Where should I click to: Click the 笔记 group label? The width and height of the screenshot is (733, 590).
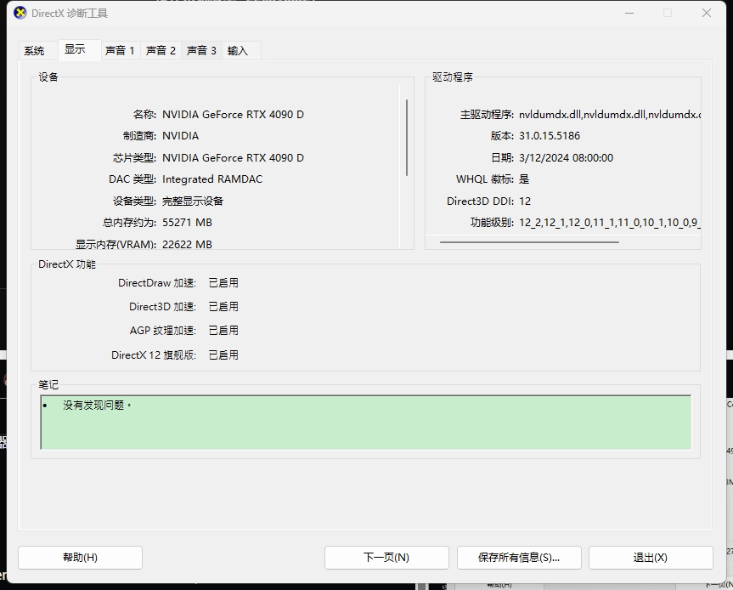48,385
